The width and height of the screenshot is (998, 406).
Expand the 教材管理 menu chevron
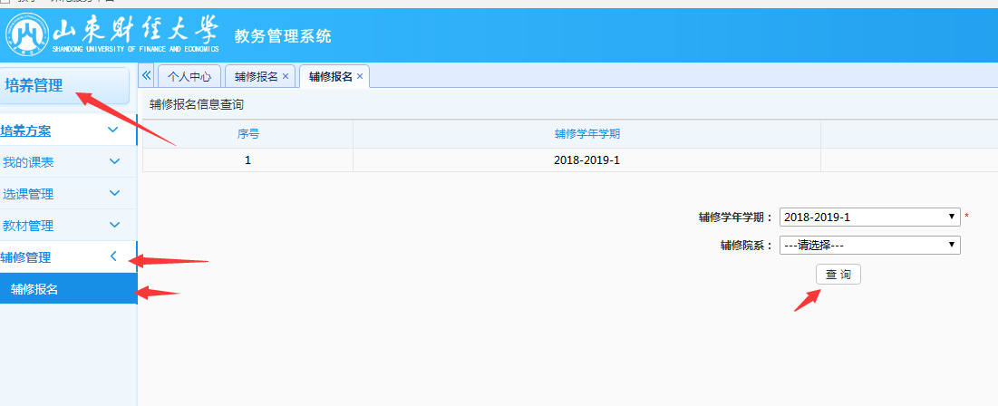114,226
